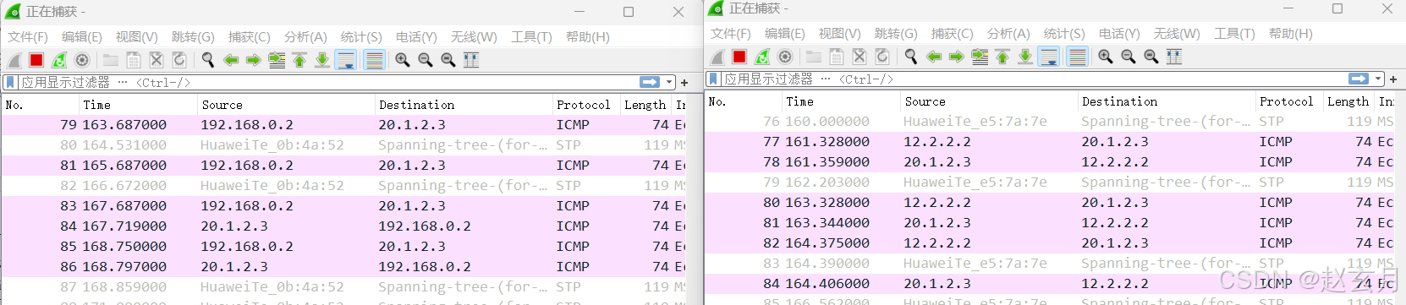Apply display filter arrow in right window
The height and width of the screenshot is (305, 1406).
point(1359,79)
